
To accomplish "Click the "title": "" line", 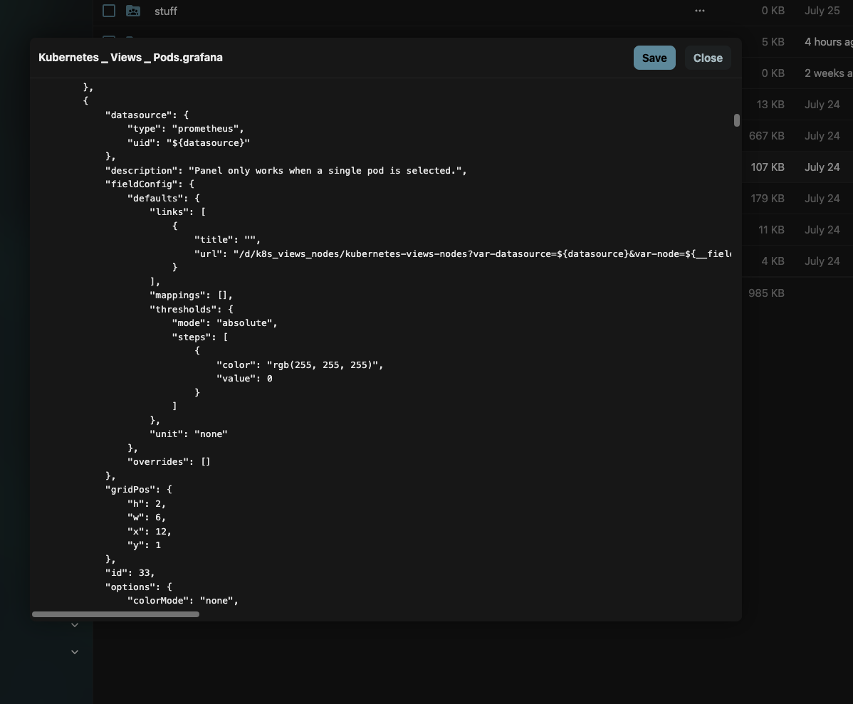I will [227, 240].
